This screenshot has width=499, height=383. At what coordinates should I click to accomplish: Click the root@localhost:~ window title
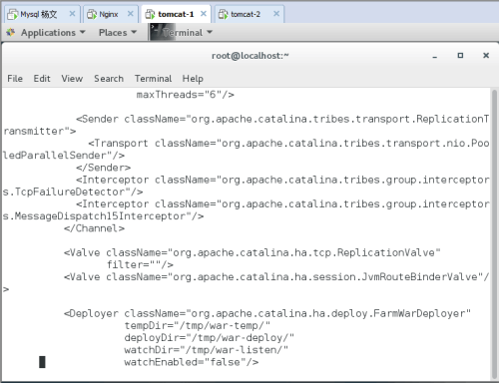(250, 56)
